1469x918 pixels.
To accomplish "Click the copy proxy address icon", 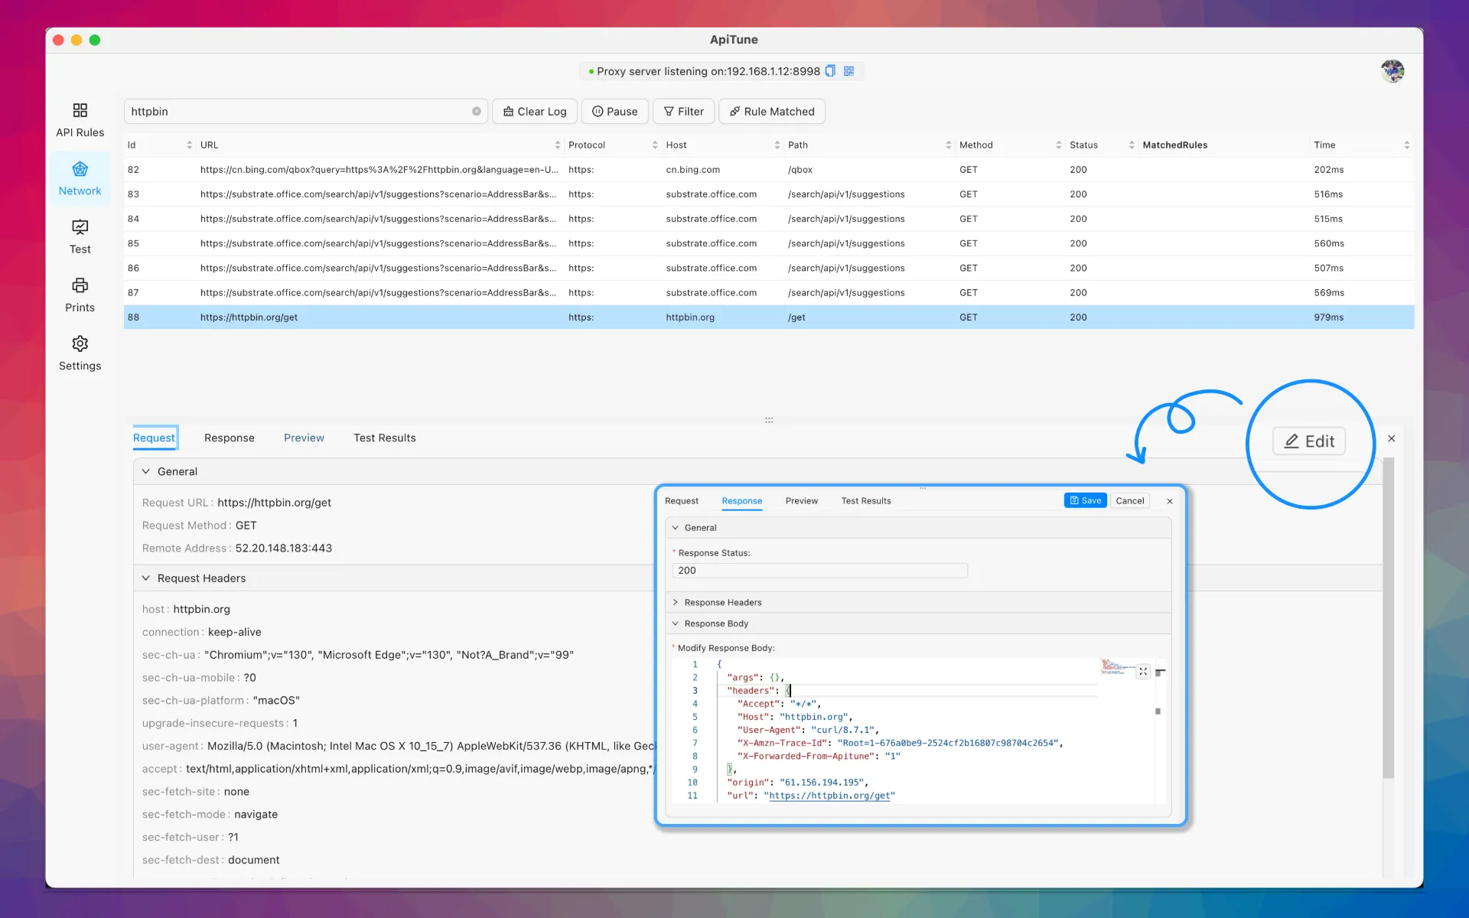I will click(832, 71).
